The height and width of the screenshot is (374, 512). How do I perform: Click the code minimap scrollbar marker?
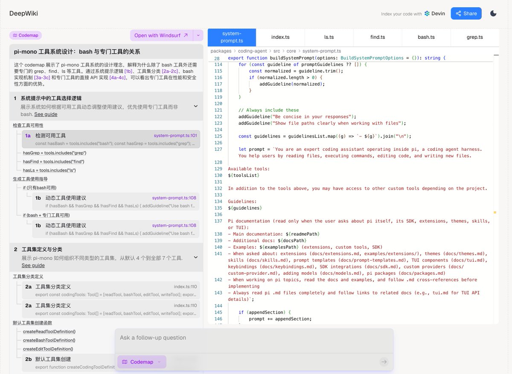coord(495,212)
